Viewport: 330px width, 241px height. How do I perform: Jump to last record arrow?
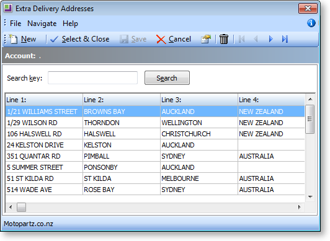(x=285, y=39)
